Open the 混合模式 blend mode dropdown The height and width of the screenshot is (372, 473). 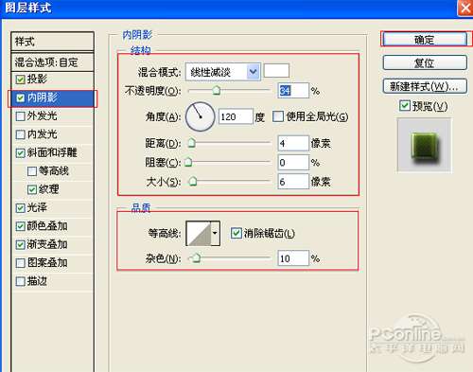[223, 72]
